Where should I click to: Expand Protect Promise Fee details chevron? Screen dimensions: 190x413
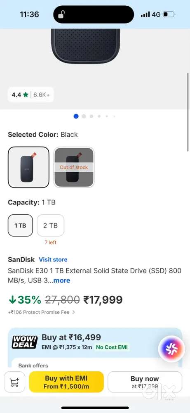click(74, 312)
